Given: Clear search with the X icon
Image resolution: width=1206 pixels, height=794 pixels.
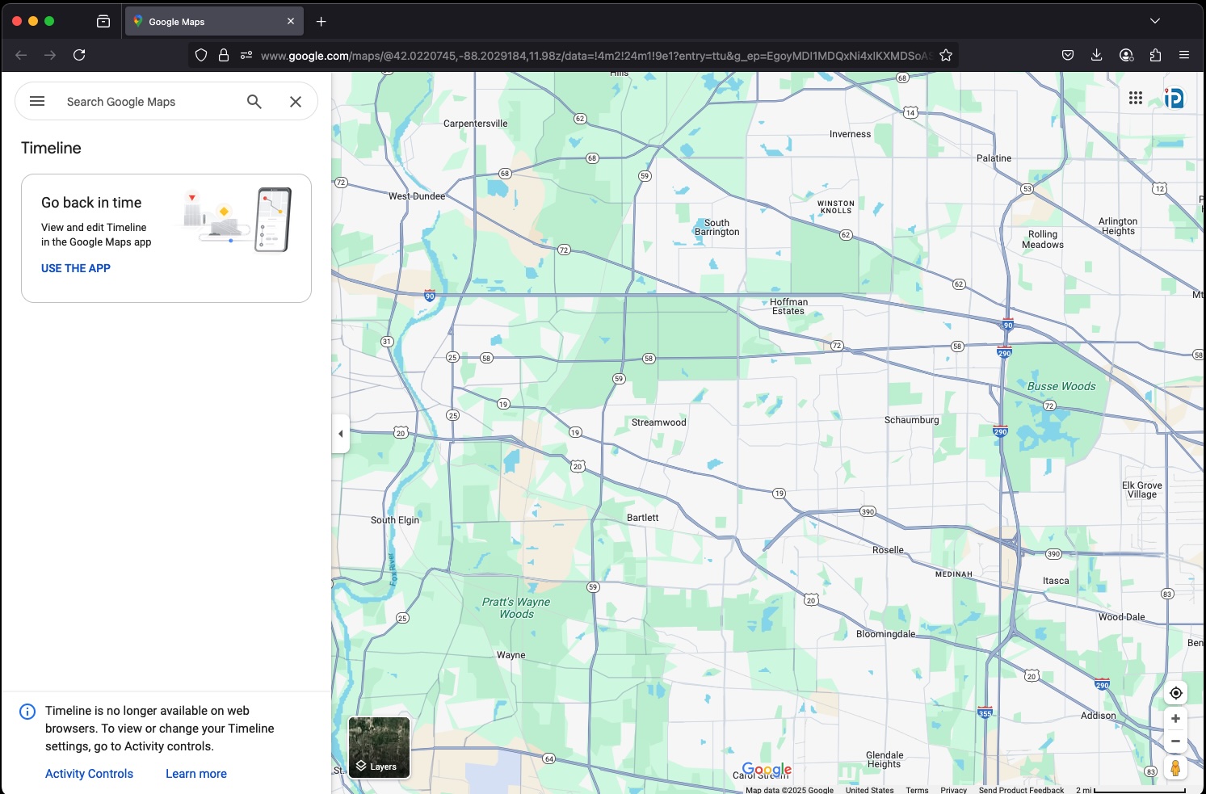Looking at the screenshot, I should (296, 102).
